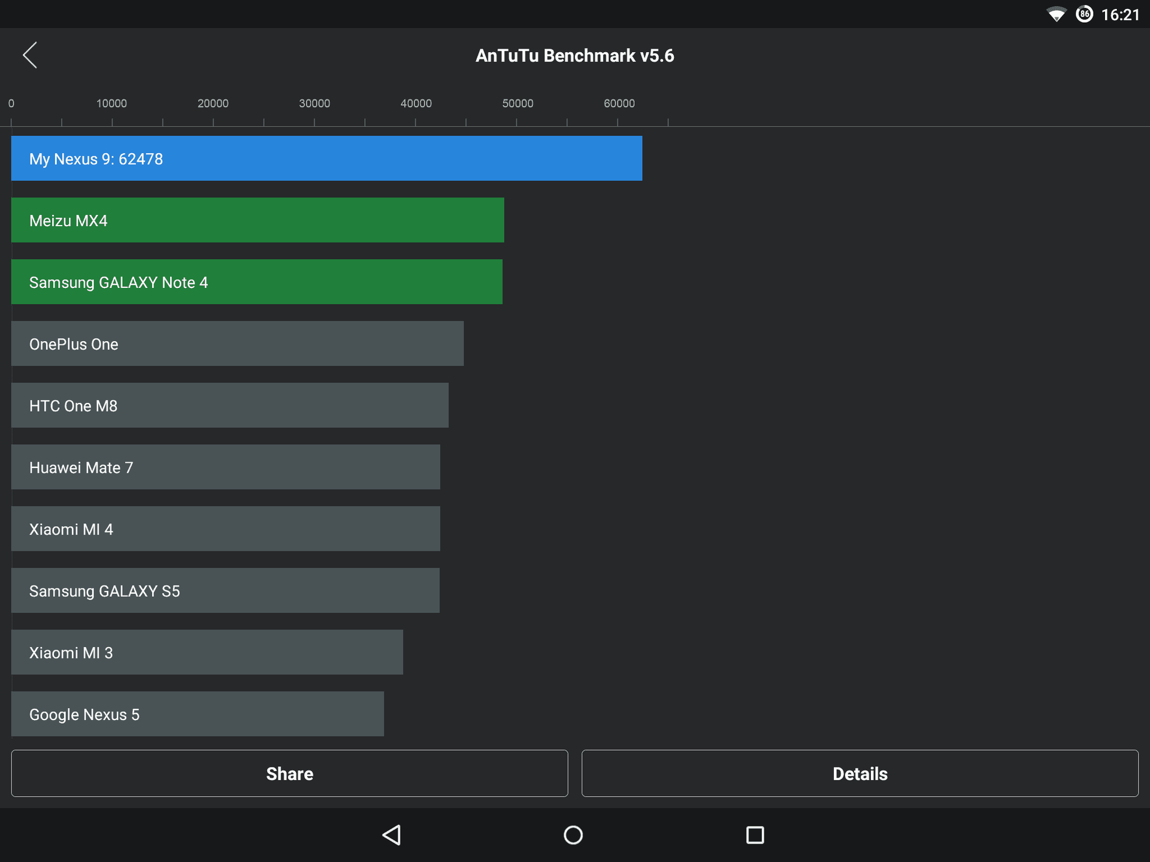Tap the Android home circle button
Screen dimensions: 1150x862
pyautogui.click(x=573, y=834)
